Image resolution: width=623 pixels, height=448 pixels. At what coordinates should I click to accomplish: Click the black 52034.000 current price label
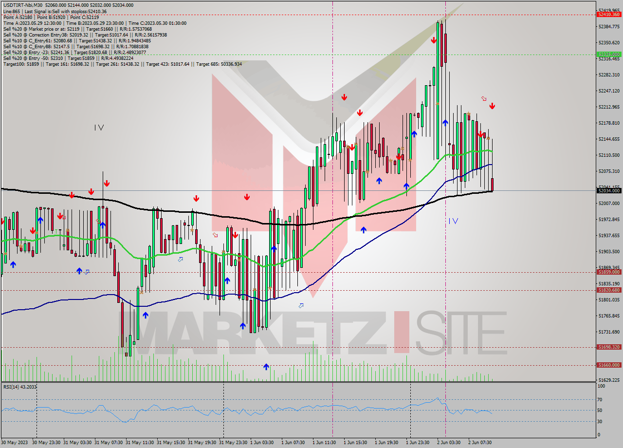click(x=609, y=190)
